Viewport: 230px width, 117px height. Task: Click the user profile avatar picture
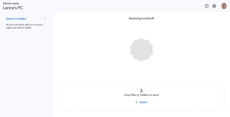[224, 6]
